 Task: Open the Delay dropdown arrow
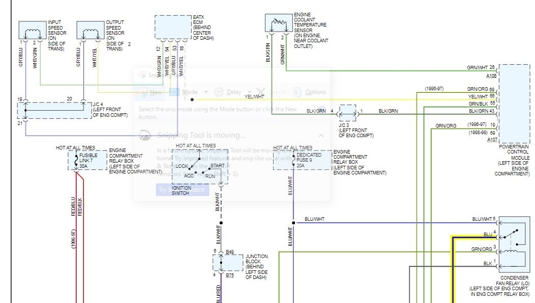coord(250,92)
